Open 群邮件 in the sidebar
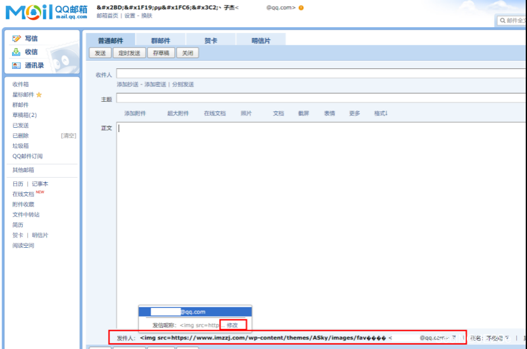The width and height of the screenshot is (527, 349). pos(20,105)
